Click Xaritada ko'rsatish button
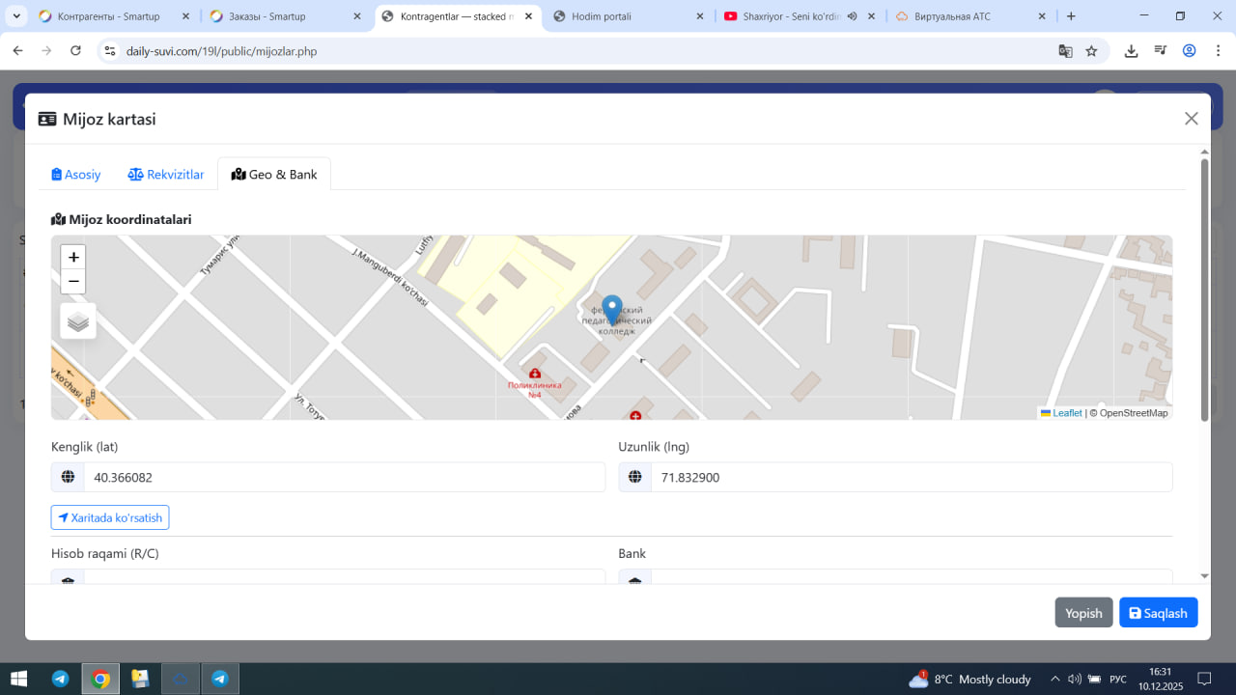This screenshot has width=1236, height=695. tap(110, 517)
